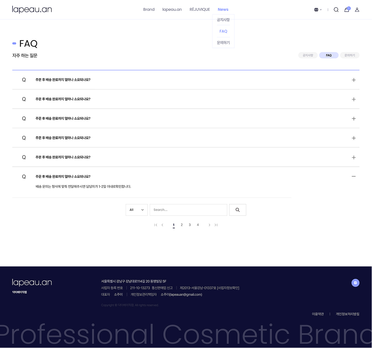This screenshot has height=348, width=372.
Task: Select 문의하기 in News dropdown menu
Action: [x=223, y=43]
